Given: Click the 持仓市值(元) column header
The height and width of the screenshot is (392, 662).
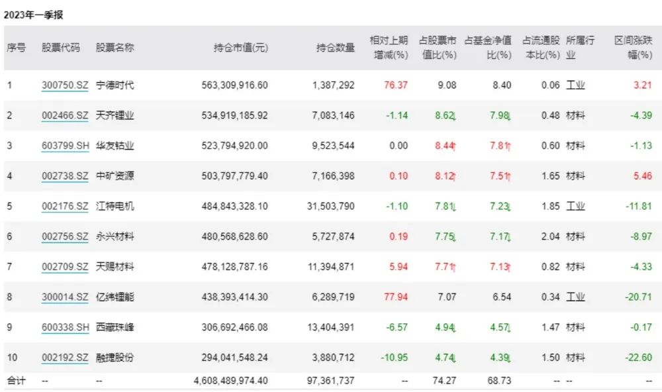Looking at the screenshot, I should click(x=241, y=47).
